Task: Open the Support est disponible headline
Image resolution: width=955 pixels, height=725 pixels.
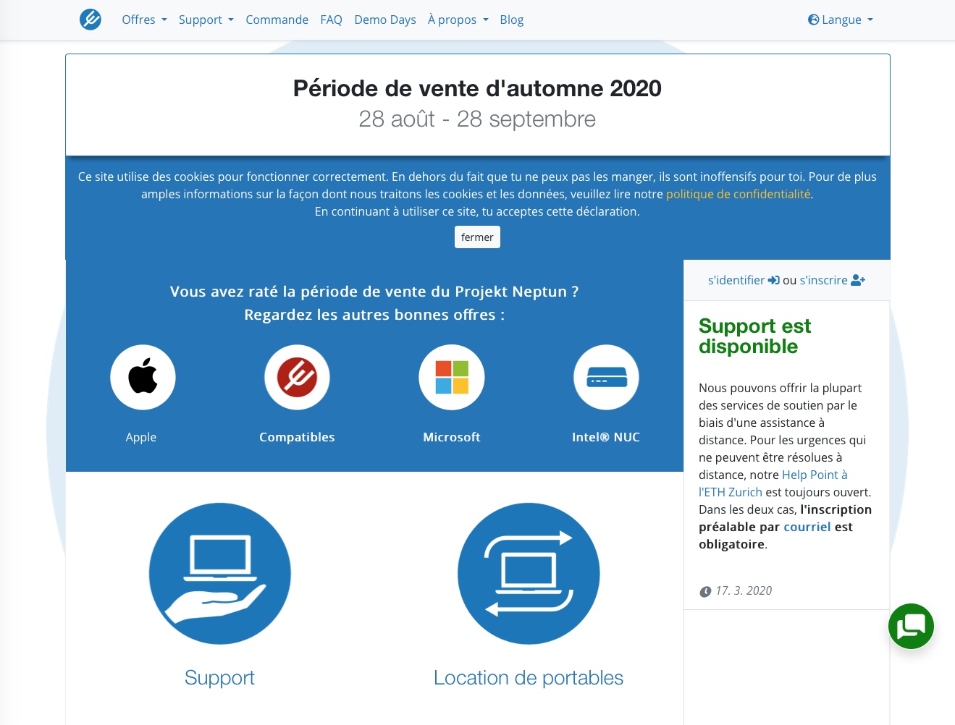Action: [x=754, y=336]
